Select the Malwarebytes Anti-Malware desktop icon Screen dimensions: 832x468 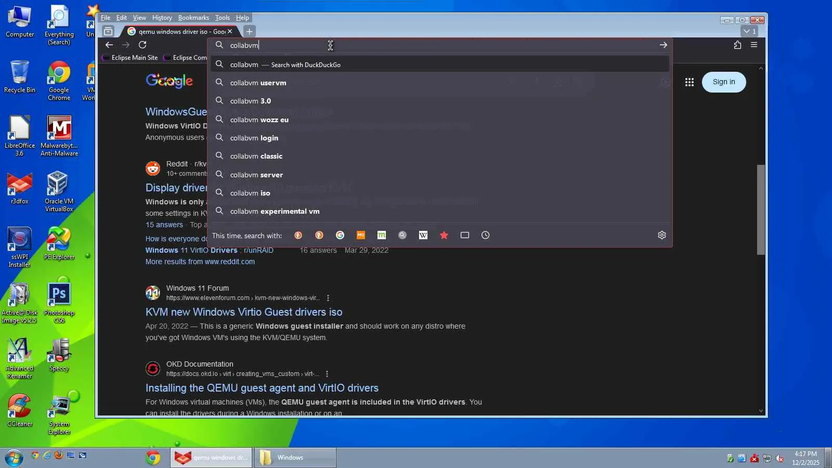(59, 136)
